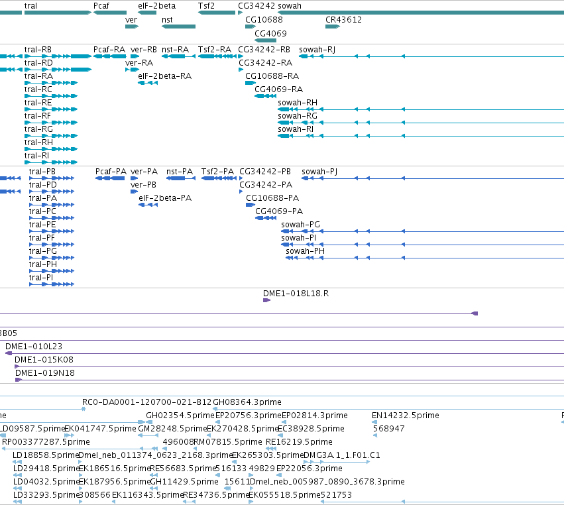Click clone DME1-019N18
564x505 pixels.
[44, 373]
